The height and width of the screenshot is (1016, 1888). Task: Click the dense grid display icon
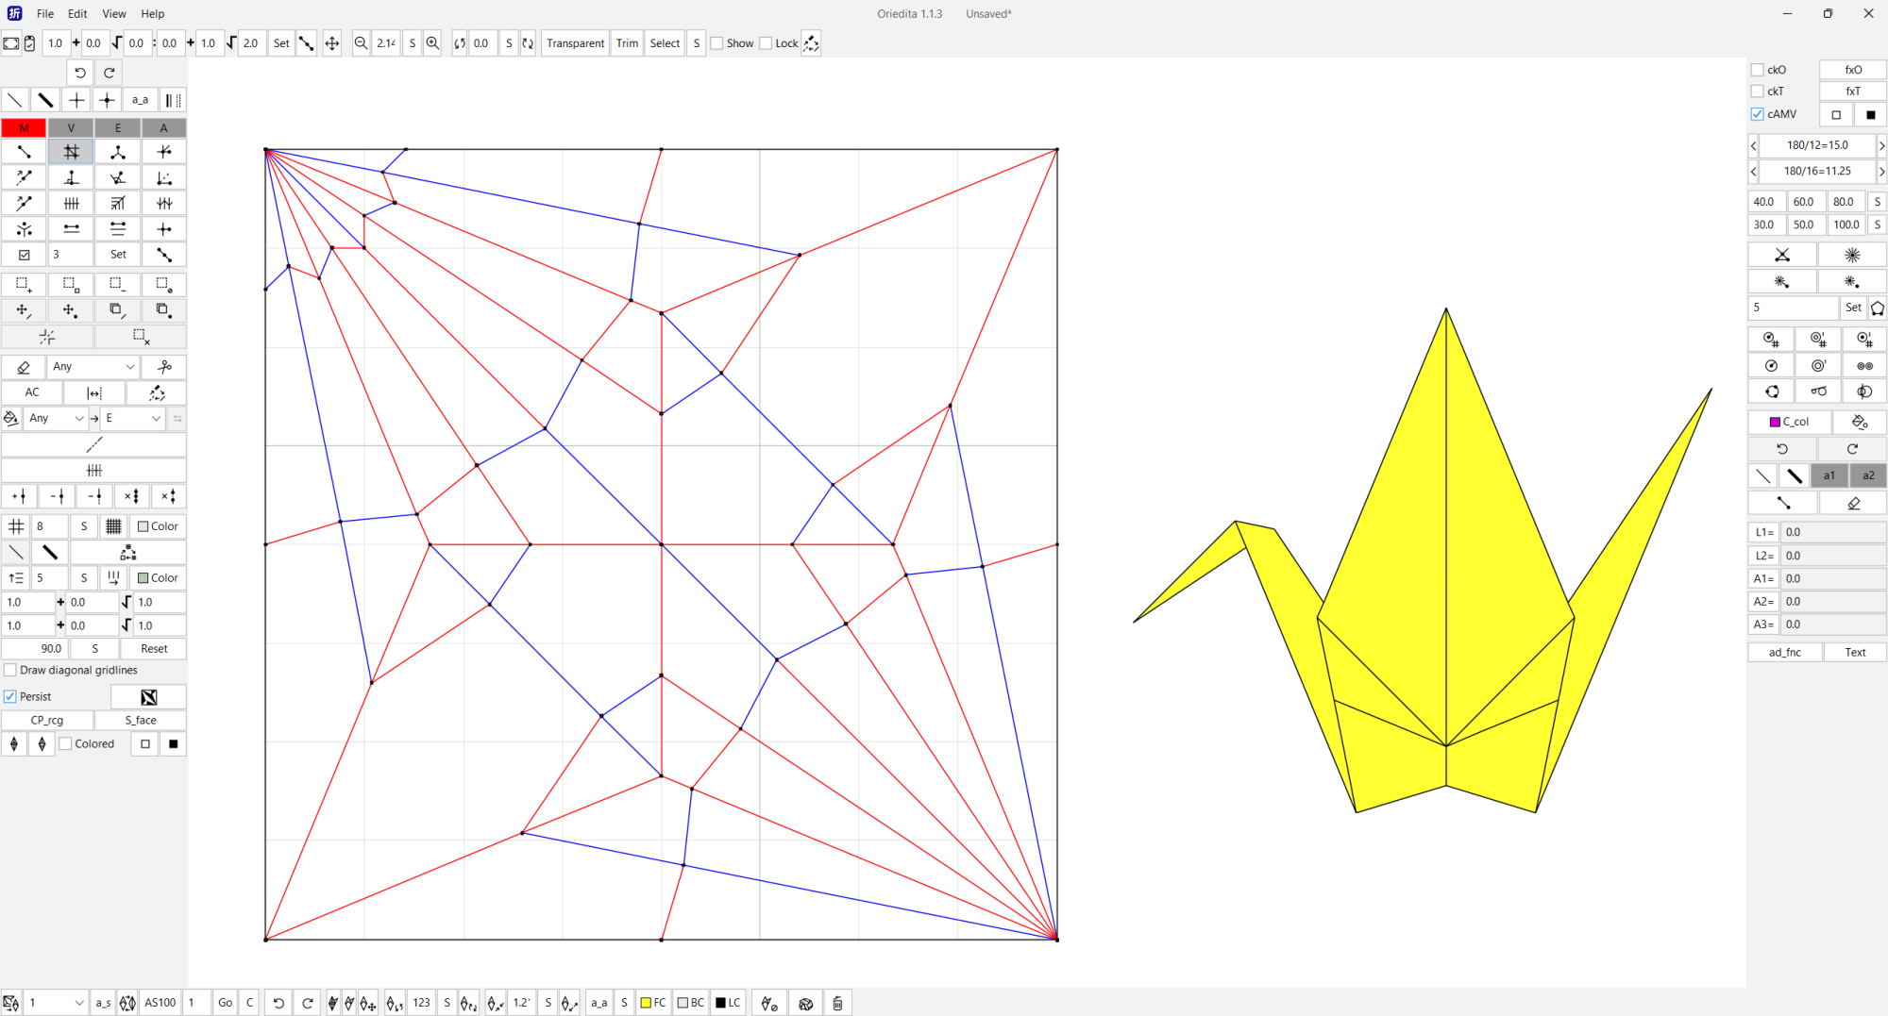coord(113,526)
